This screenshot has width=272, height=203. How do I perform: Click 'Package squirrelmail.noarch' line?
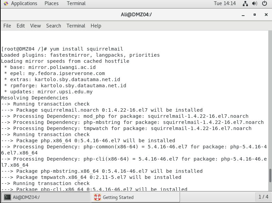(x=102, y=110)
